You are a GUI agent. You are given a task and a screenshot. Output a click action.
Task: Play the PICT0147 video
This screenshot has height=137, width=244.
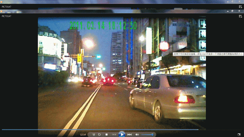pyautogui.click(x=122, y=134)
